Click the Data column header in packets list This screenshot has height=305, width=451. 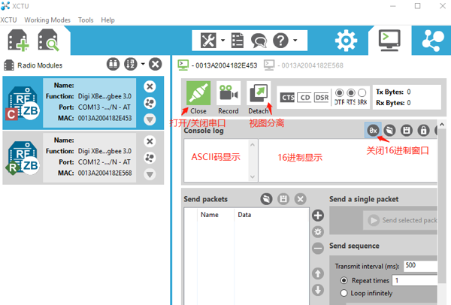(271, 215)
